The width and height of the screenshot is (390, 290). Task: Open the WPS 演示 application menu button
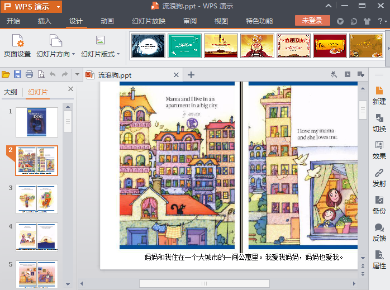click(31, 7)
